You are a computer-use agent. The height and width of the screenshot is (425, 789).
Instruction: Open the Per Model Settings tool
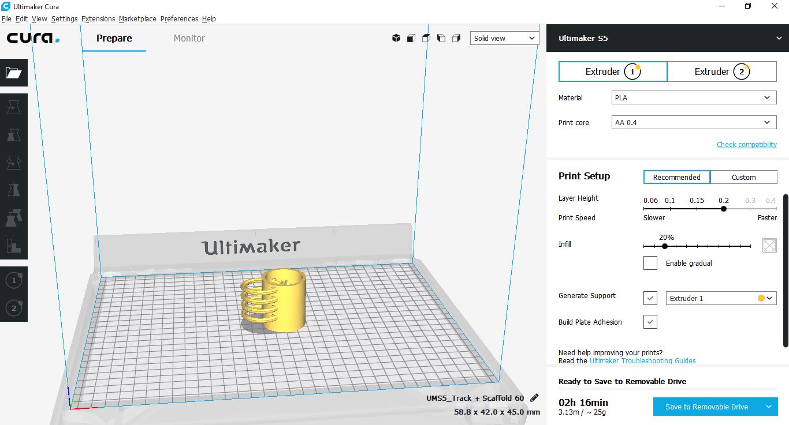[x=14, y=218]
